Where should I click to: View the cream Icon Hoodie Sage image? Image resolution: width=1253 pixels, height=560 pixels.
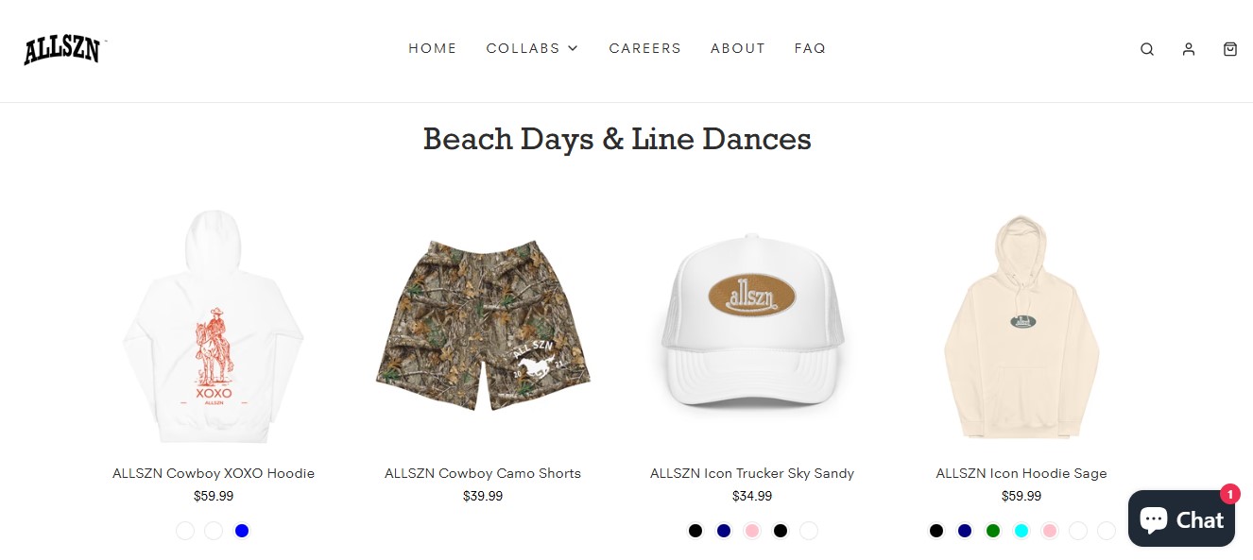coord(1021,326)
